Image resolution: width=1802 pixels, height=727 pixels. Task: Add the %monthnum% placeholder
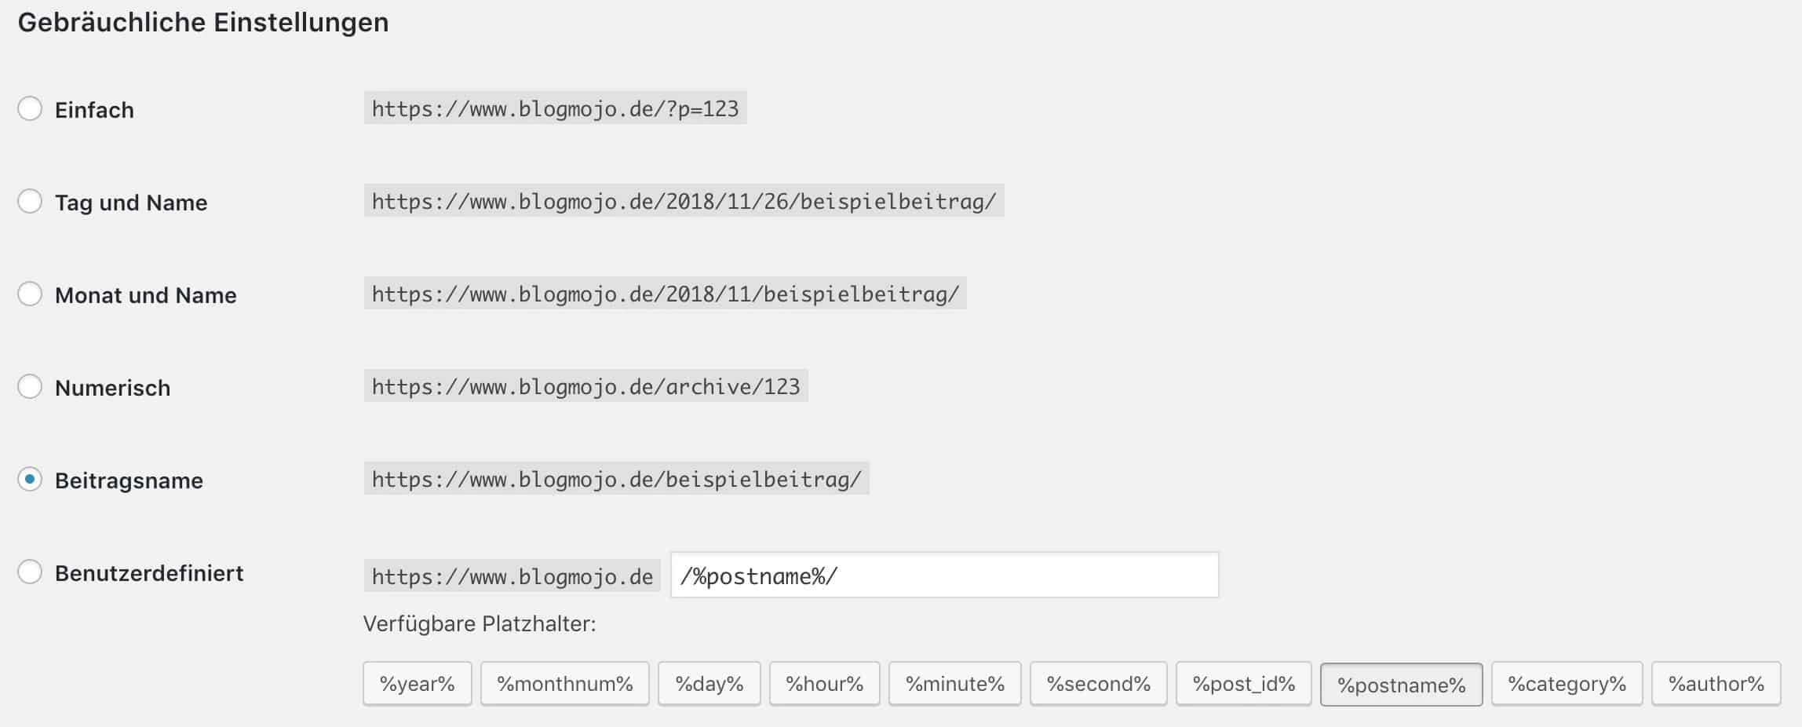point(564,683)
